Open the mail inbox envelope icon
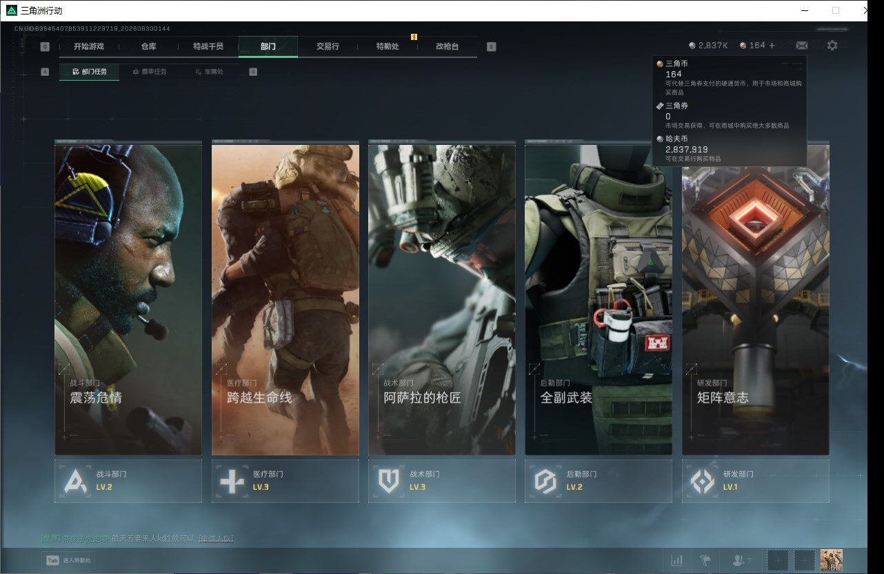Image resolution: width=884 pixels, height=574 pixels. pos(802,46)
